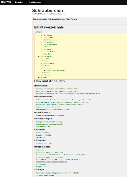Go to the TDMFWiki home logo
127x177 pixels.
(x=6, y=2)
